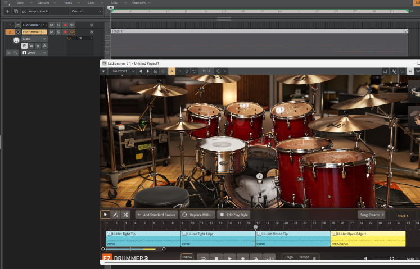Image resolution: width=420 pixels, height=269 pixels.
Task: Click the add track plus icon
Action: coord(7,11)
